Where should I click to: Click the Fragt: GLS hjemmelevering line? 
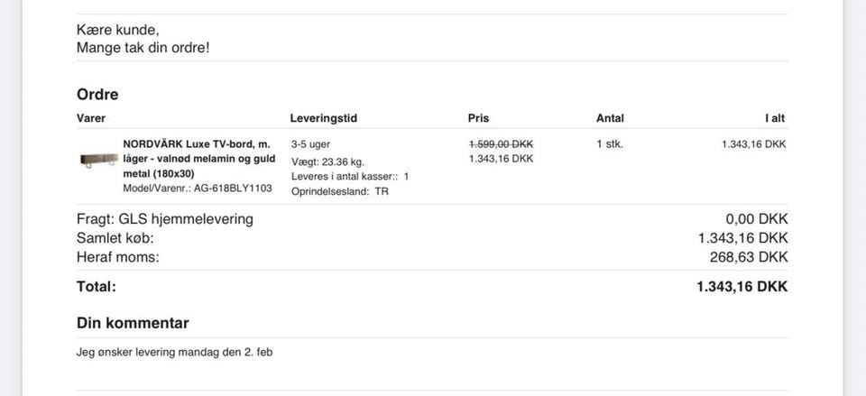tap(164, 219)
